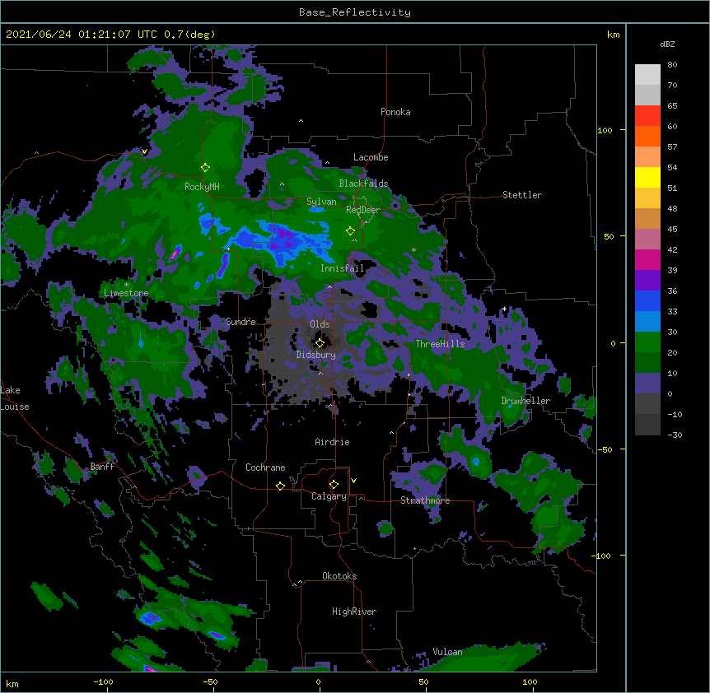Click the white plus marker north of Drumheller
This screenshot has height=693, width=710.
coord(504,309)
